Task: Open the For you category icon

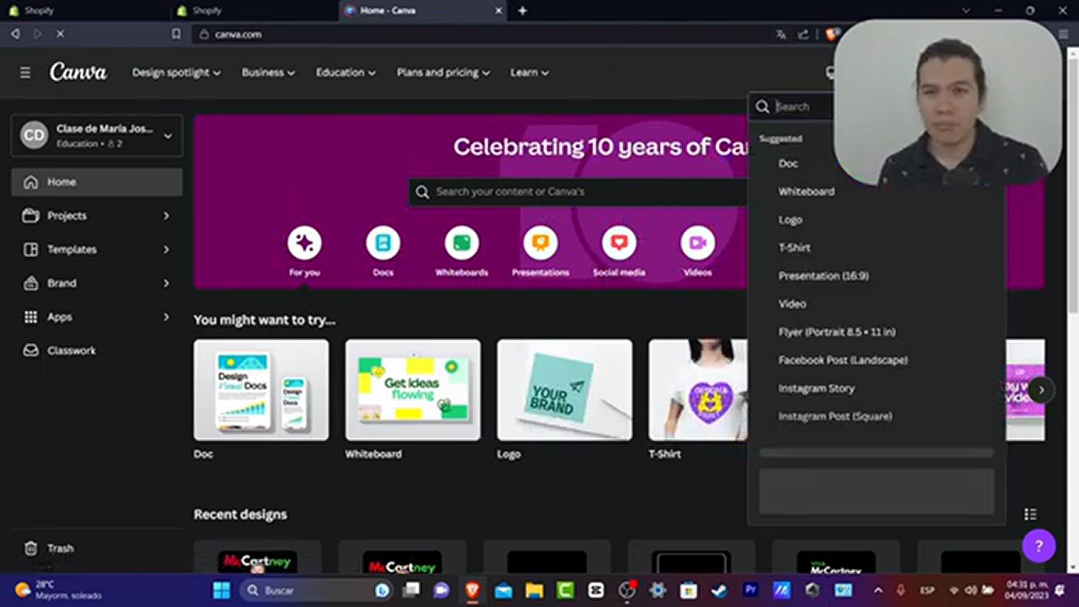Action: pyautogui.click(x=305, y=243)
